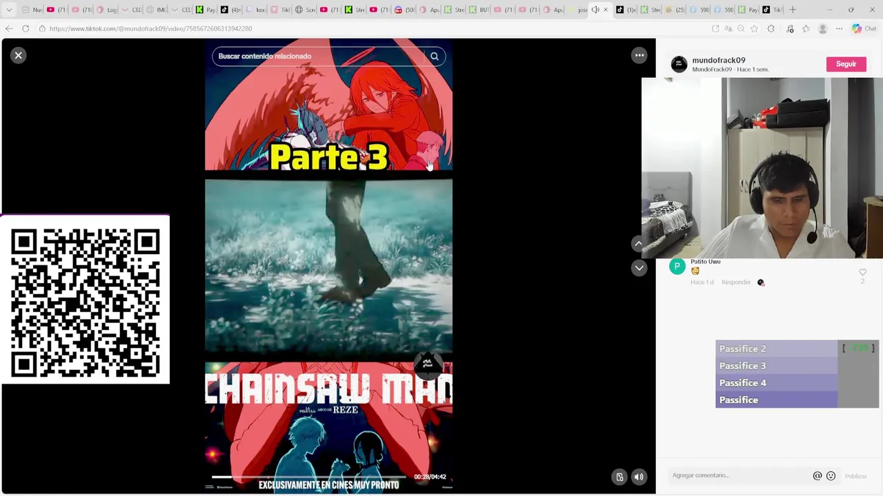Go to next video with down arrow

tap(639, 267)
